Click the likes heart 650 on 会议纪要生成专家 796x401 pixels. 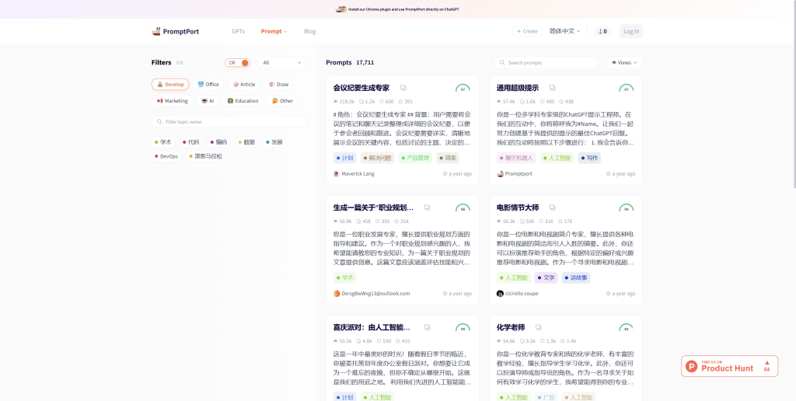pos(387,102)
